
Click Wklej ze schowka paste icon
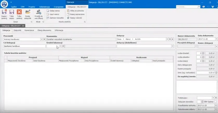[x=68, y=11]
